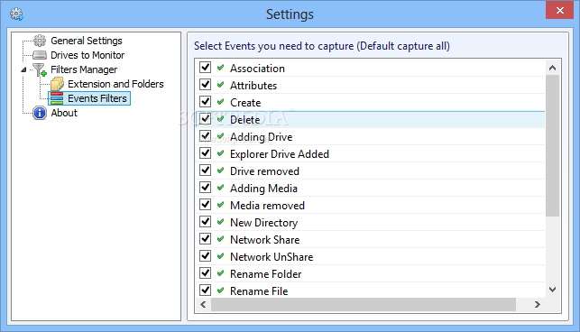Click the blue About info icon
The width and height of the screenshot is (580, 332).
(x=40, y=113)
